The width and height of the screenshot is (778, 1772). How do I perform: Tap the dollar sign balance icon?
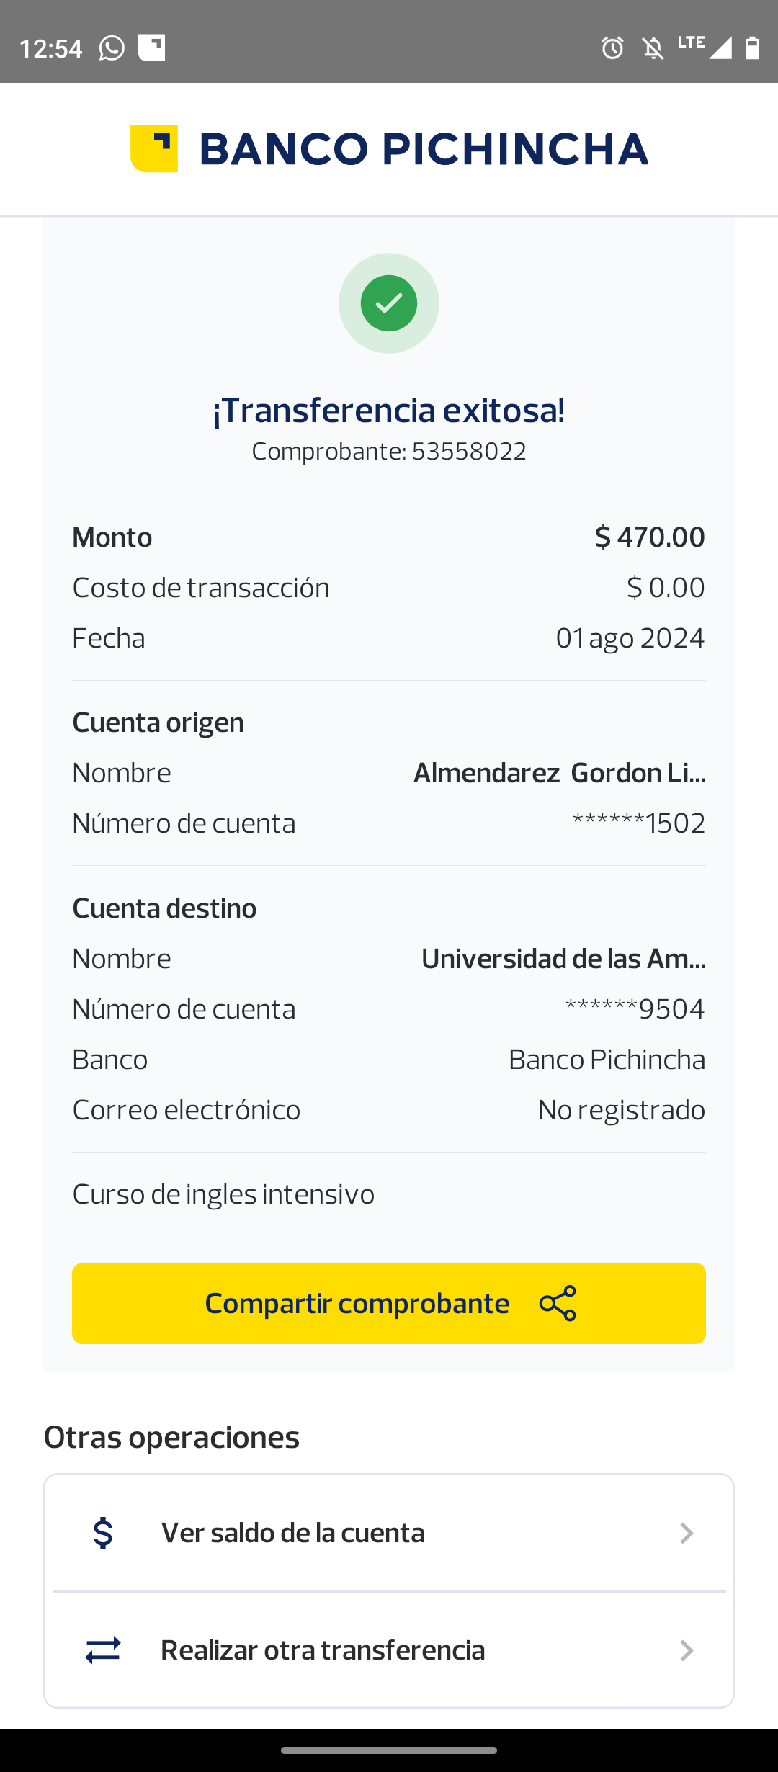point(103,1533)
